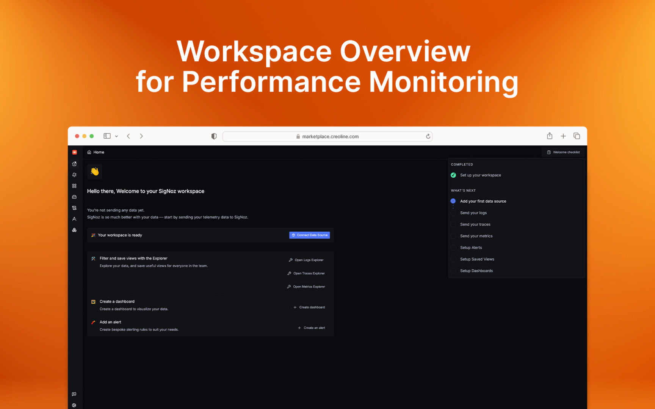Open the logs scroll icon in the sidebar
This screenshot has width=655, height=409.
tap(74, 208)
